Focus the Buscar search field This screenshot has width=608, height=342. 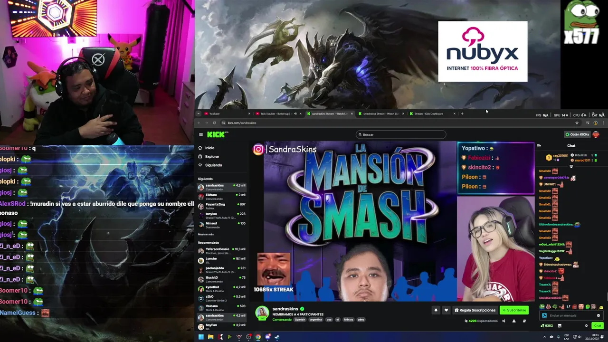point(401,134)
